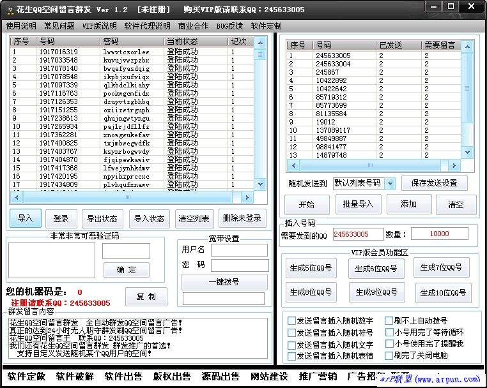Click the broadband 用户名 field
The width and height of the screenshot is (487, 388).
(239, 250)
